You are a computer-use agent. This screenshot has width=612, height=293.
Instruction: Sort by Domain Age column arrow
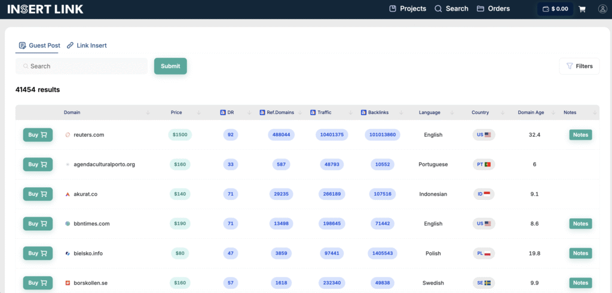(553, 113)
